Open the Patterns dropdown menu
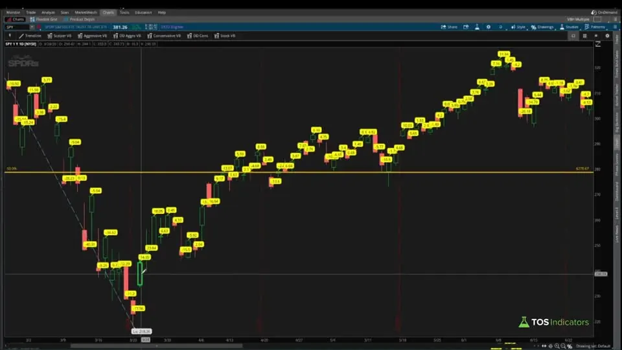The image size is (622, 350). pyautogui.click(x=595, y=27)
